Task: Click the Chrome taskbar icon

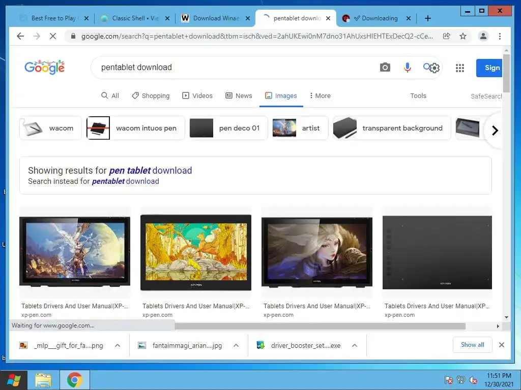Action: pyautogui.click(x=75, y=380)
